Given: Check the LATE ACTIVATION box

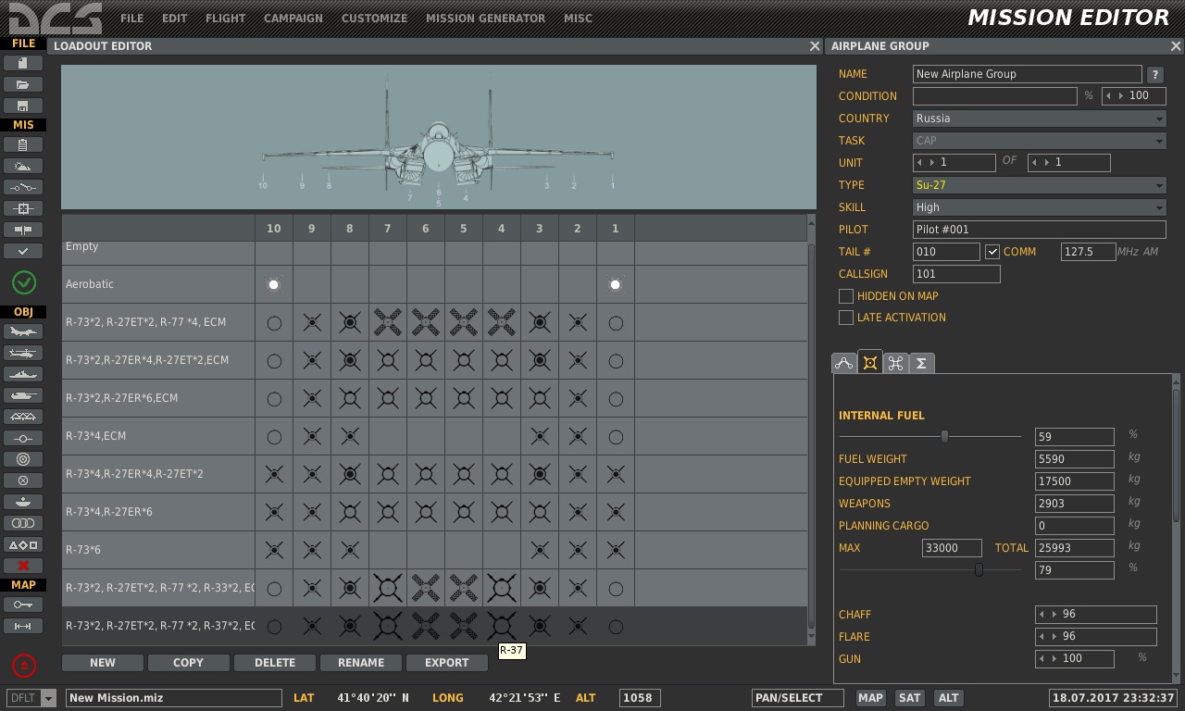Looking at the screenshot, I should coord(845,318).
